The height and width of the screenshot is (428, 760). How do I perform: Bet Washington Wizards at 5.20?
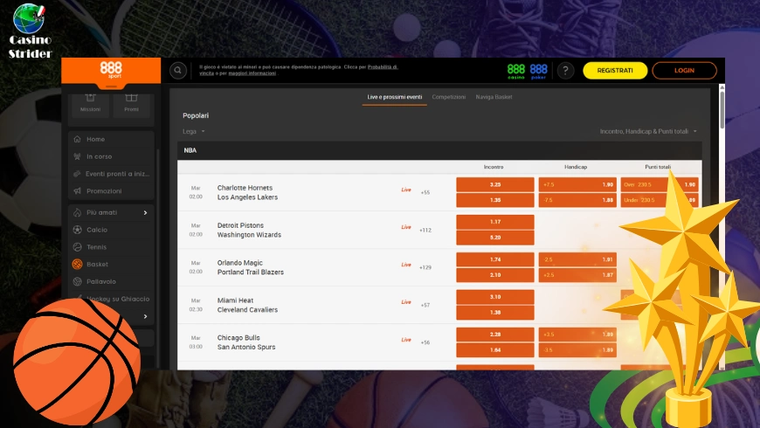494,238
